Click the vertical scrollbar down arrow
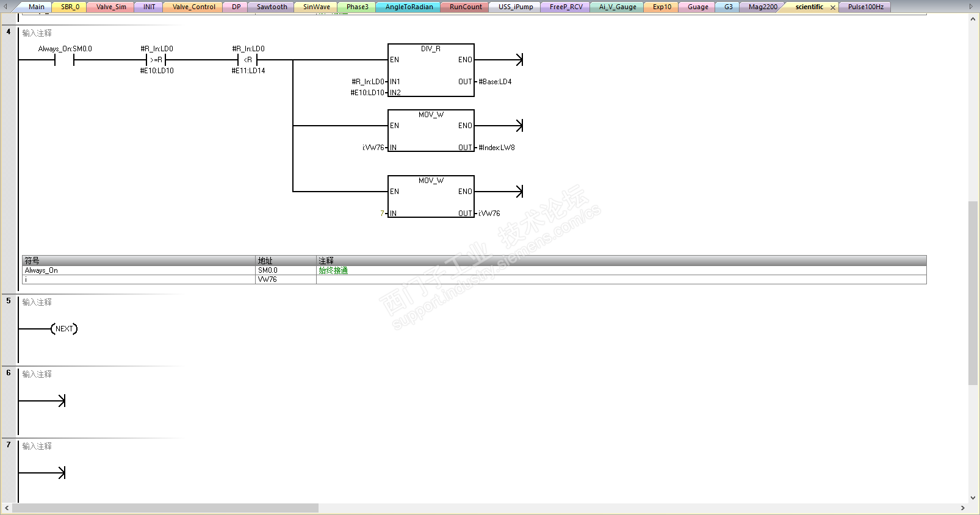The height and width of the screenshot is (515, 980). pos(973,498)
